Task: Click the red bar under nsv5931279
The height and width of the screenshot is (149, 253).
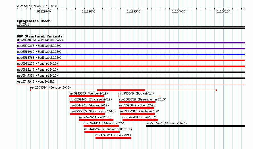Action: coord(131,66)
